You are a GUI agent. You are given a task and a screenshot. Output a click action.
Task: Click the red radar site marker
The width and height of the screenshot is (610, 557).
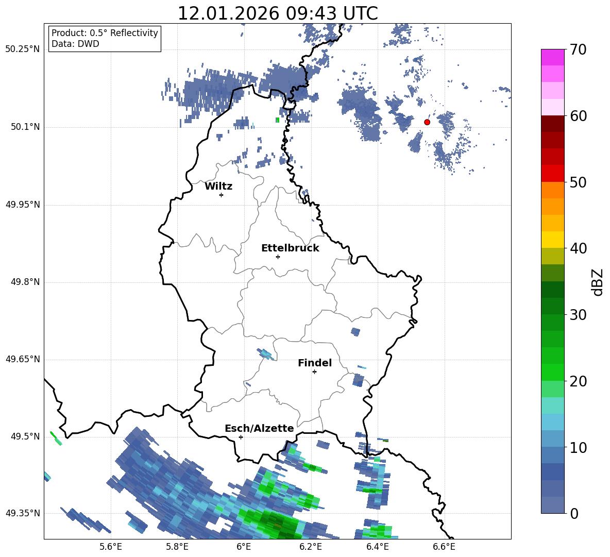pyautogui.click(x=427, y=122)
